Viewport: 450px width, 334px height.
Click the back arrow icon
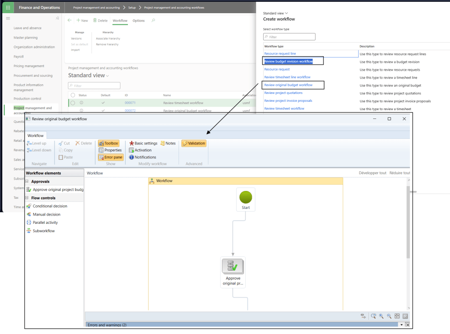point(69,21)
